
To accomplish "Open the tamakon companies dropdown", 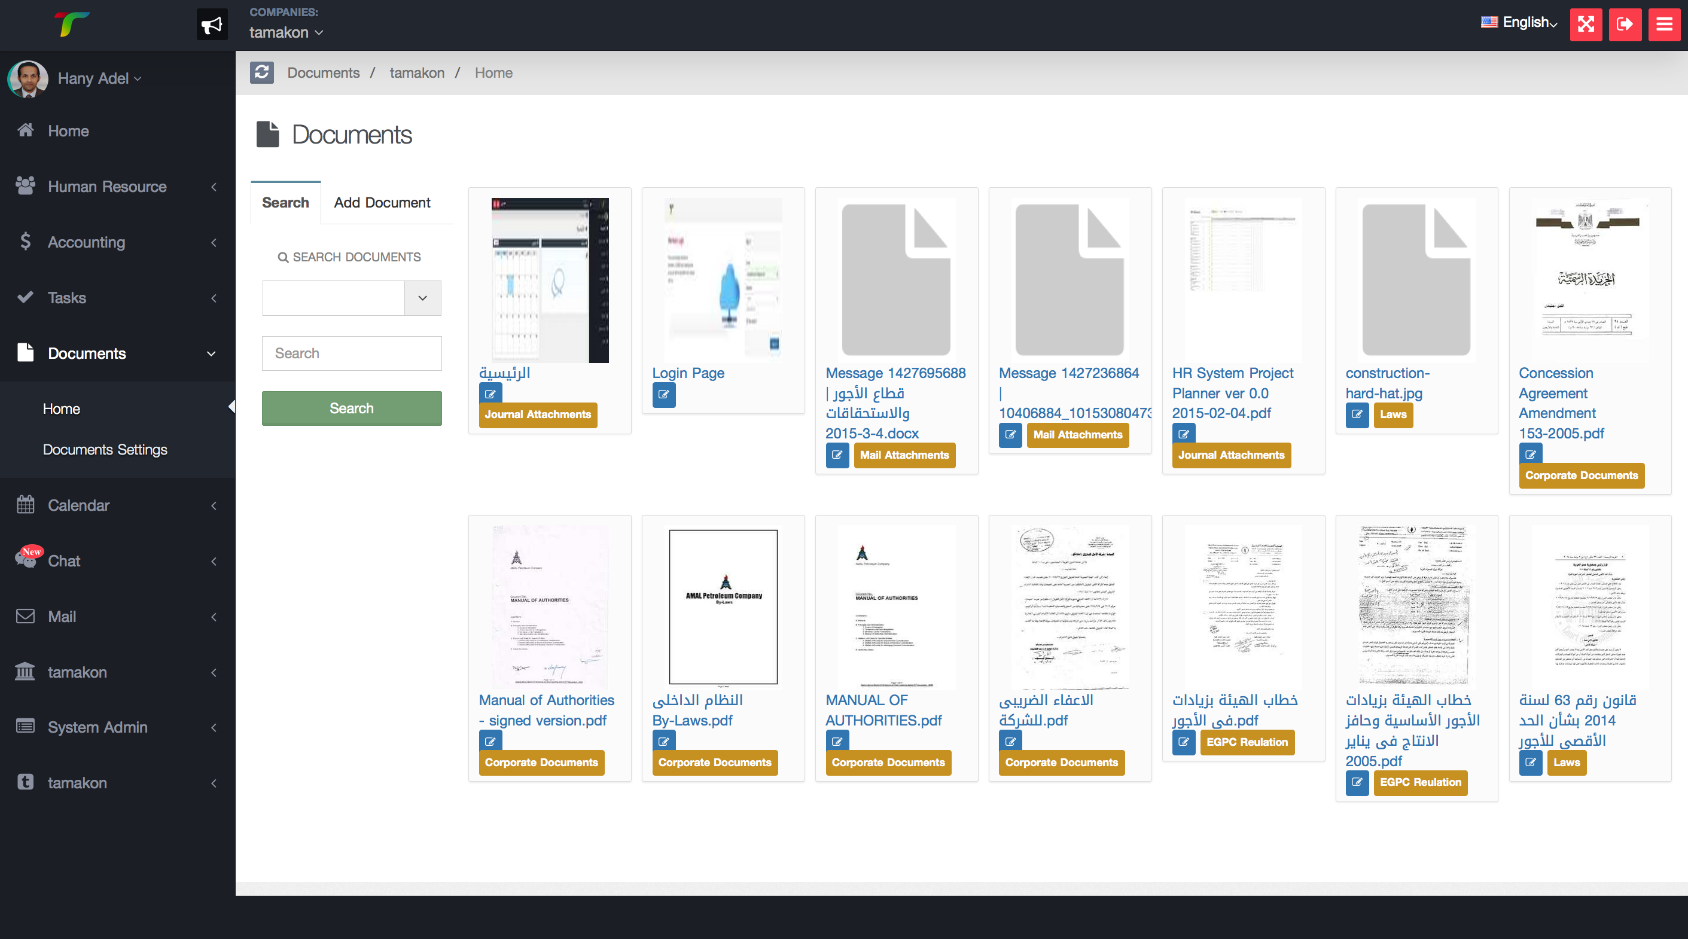I will (x=287, y=32).
